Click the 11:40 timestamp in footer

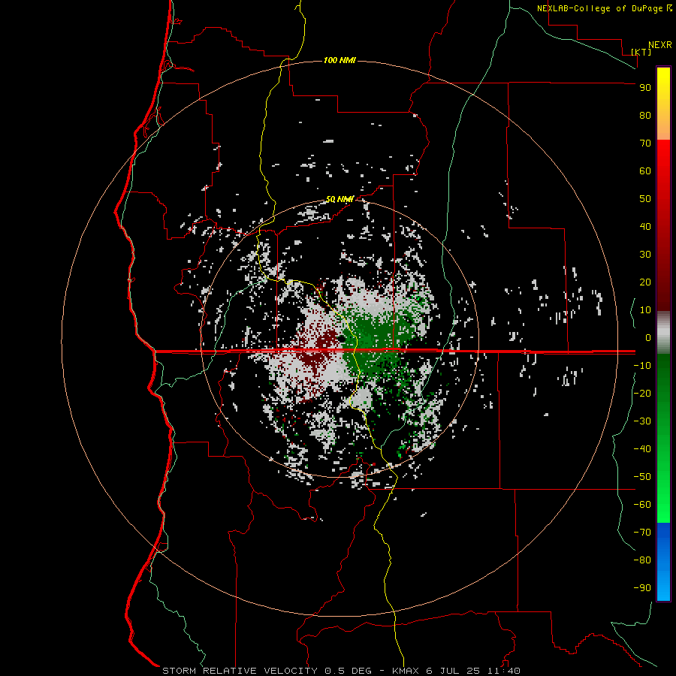503,671
